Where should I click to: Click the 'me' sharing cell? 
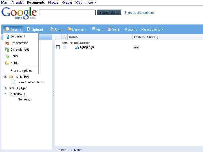[136, 48]
